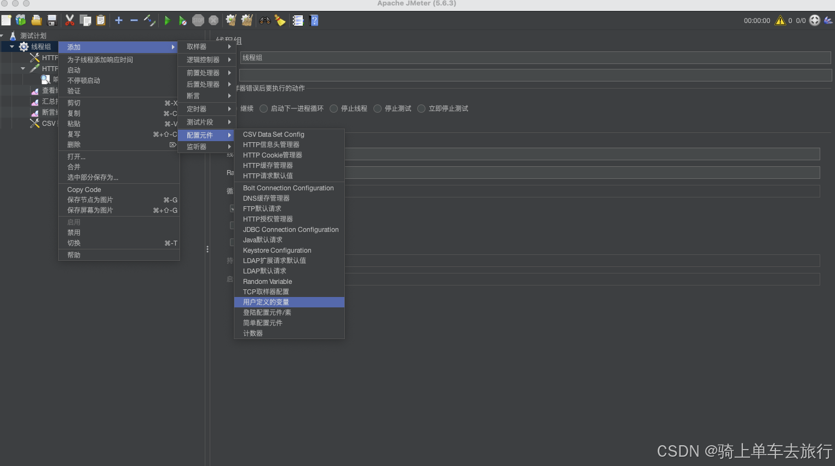The width and height of the screenshot is (835, 466).
Task: Click the JMeter feather logo icon
Action: (x=828, y=20)
